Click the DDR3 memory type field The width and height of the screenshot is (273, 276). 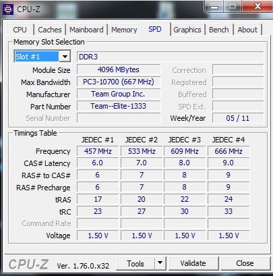point(171,57)
